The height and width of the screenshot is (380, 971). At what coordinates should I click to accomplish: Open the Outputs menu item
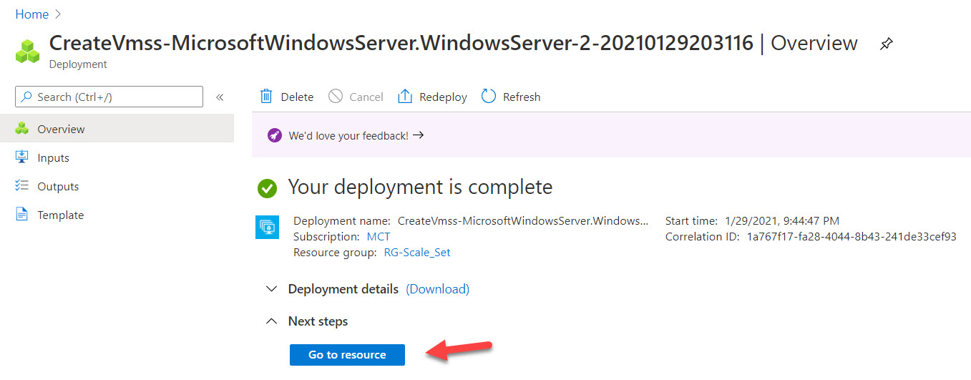(x=58, y=186)
